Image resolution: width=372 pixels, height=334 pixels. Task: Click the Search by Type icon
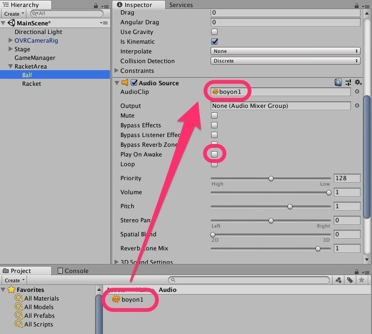pyautogui.click(x=339, y=280)
